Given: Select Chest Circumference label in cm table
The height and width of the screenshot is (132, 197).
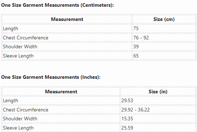Looking at the screenshot, I should 25,38.
